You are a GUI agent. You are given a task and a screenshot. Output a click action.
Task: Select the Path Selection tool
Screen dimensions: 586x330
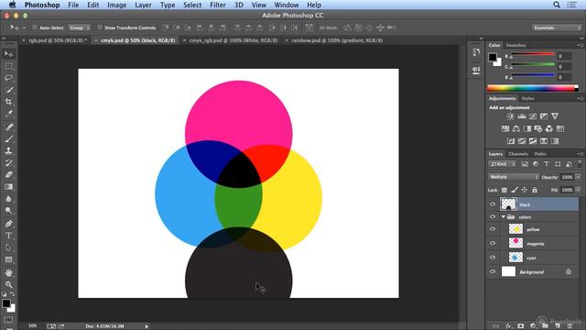8,247
